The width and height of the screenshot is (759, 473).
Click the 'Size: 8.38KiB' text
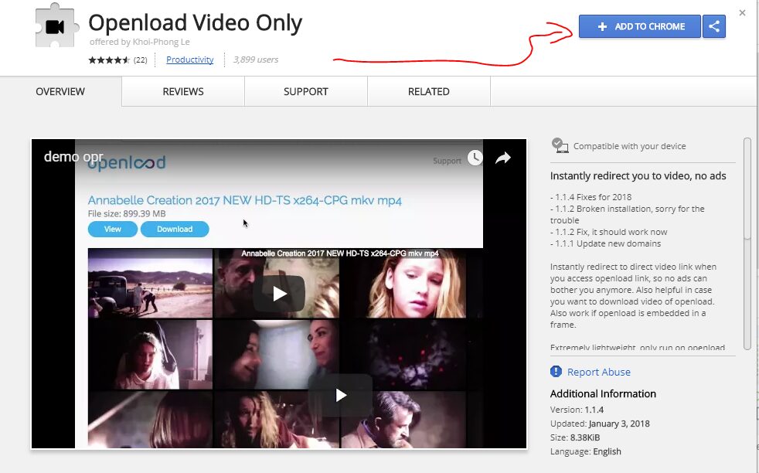(x=575, y=437)
